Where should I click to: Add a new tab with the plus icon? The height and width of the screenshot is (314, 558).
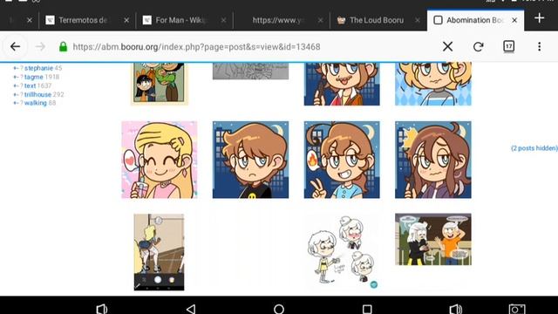[539, 17]
